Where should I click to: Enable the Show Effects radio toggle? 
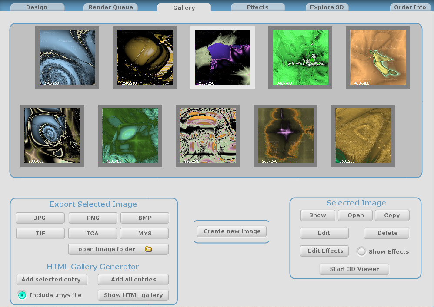pyautogui.click(x=361, y=251)
